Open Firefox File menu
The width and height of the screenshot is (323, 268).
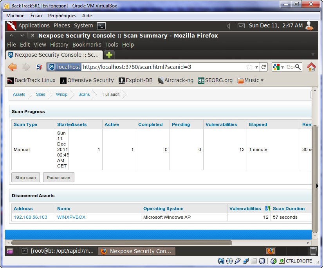tap(11, 45)
